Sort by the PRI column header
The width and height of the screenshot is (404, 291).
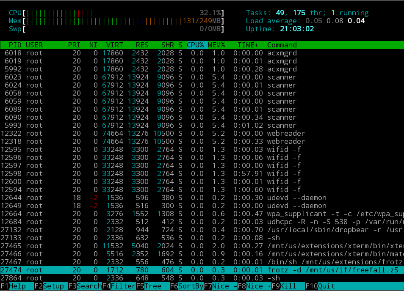[x=74, y=45]
